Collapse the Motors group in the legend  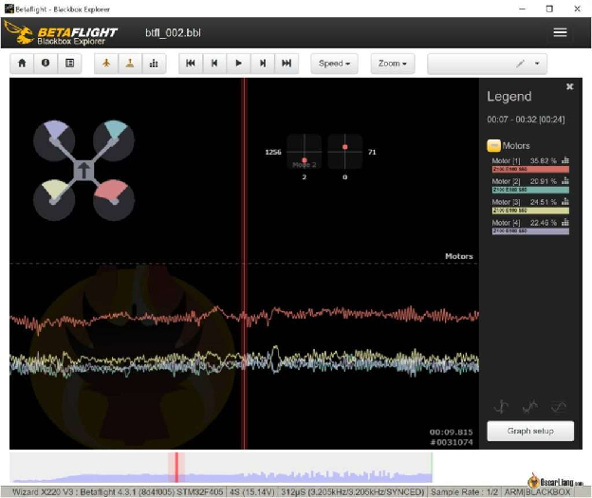[493, 145]
